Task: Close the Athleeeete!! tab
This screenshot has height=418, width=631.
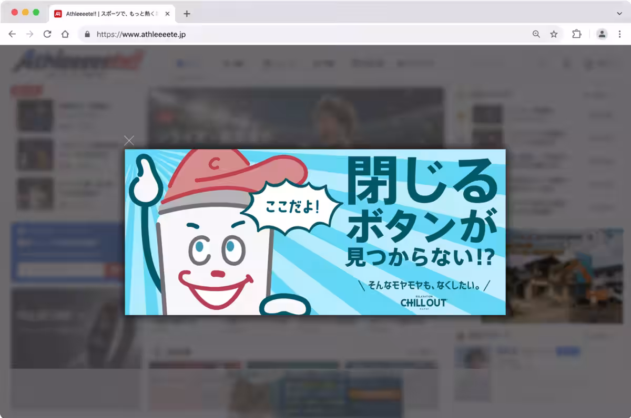Action: point(168,14)
